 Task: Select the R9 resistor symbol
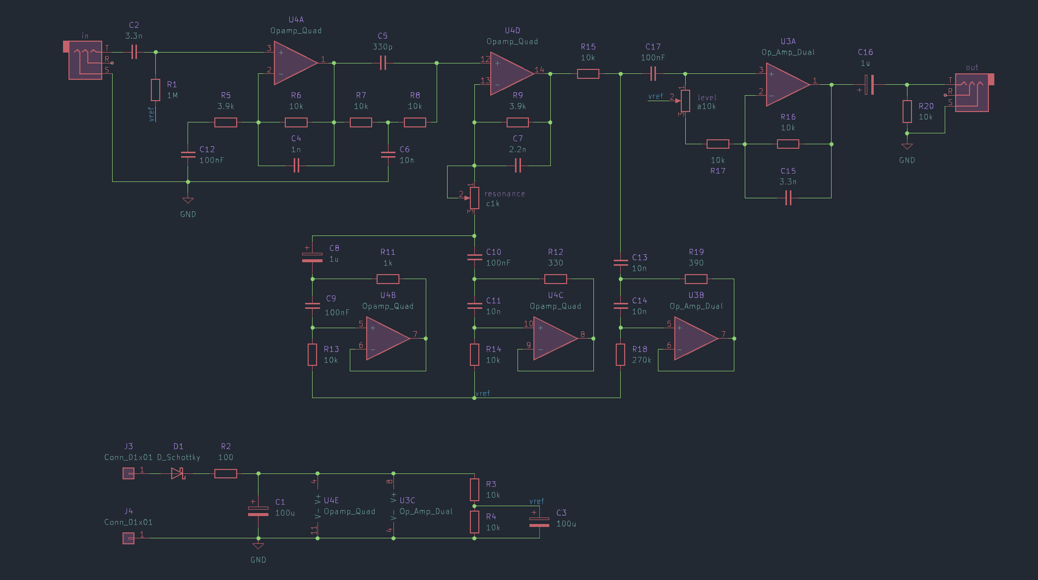point(518,122)
